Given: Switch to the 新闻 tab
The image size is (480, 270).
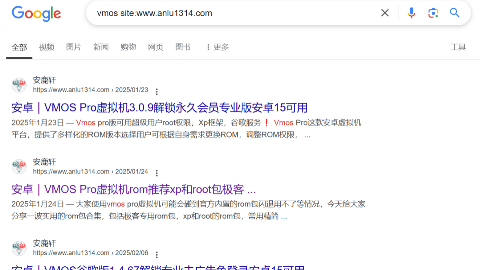Looking at the screenshot, I should [101, 47].
